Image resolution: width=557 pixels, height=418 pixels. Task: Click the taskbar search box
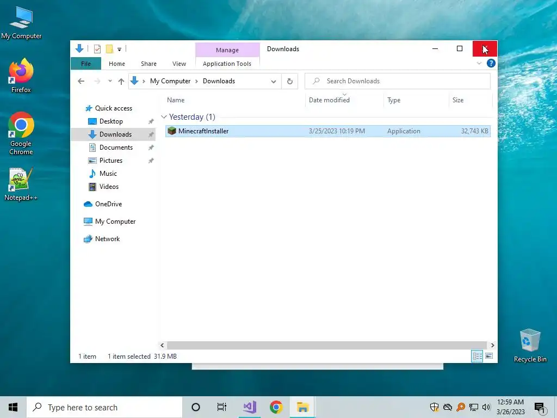point(104,407)
